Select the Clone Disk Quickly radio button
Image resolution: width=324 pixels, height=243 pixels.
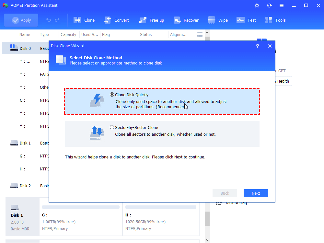coord(112,95)
